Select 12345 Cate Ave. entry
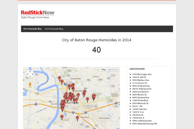 point(140,109)
